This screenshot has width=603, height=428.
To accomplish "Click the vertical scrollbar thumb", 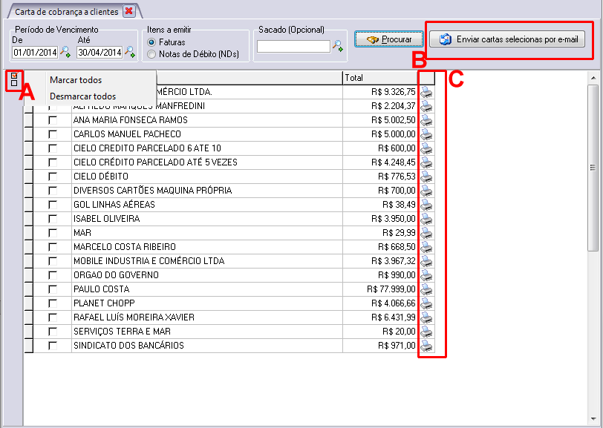I will [x=593, y=168].
